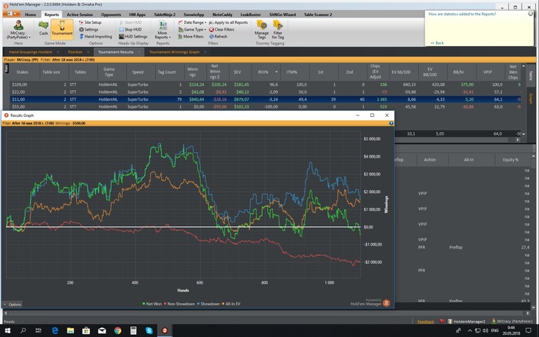The height and width of the screenshot is (337, 539).
Task: Open Hand Importing
Action: 95,36
